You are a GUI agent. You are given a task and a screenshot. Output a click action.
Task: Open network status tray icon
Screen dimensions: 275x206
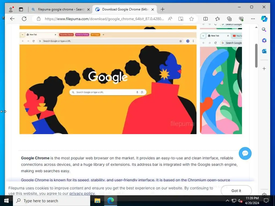[x=234, y=201]
